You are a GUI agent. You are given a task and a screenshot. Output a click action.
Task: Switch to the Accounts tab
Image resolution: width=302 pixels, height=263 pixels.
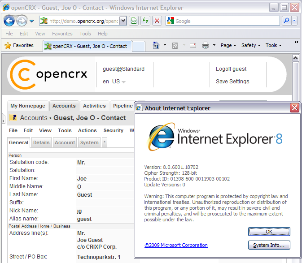pos(64,106)
